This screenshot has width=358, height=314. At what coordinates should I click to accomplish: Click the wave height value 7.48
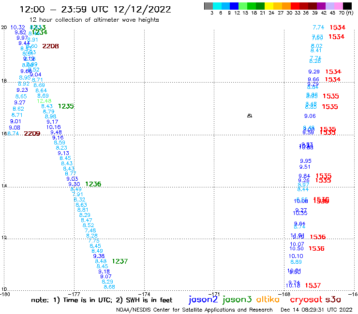(90, 230)
